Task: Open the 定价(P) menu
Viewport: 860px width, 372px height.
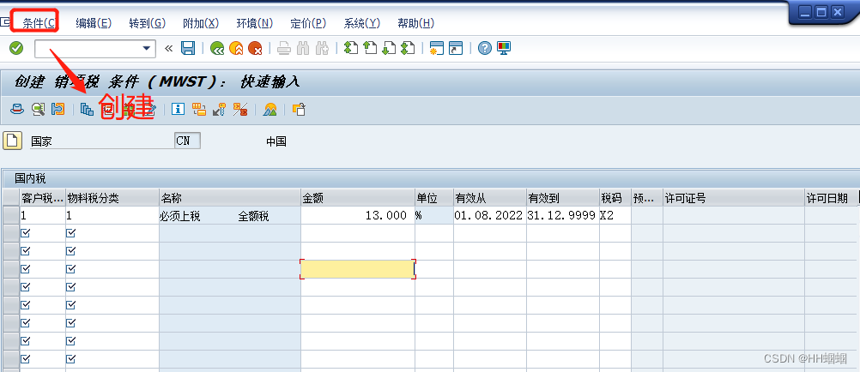Action: coord(308,23)
